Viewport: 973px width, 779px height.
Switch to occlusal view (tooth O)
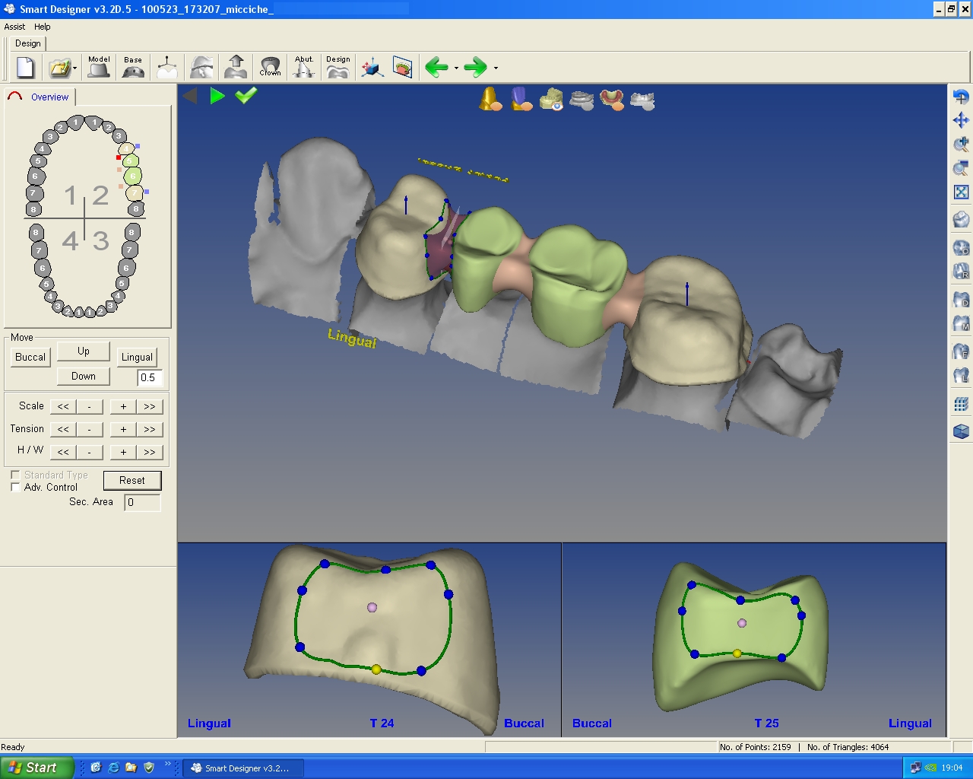click(961, 247)
